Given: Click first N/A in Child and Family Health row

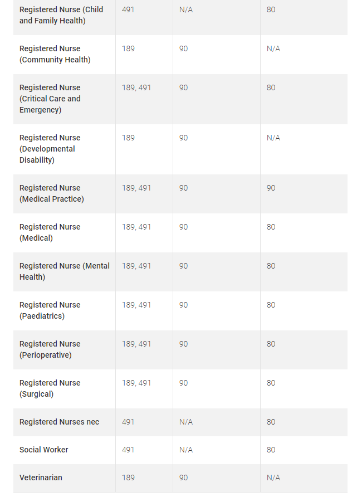Looking at the screenshot, I should coord(186,9).
